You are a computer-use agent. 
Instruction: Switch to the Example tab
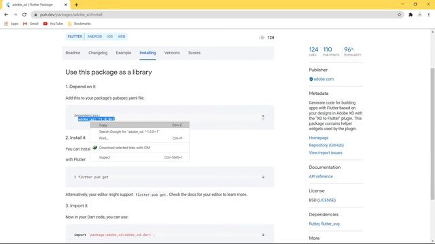pos(124,53)
